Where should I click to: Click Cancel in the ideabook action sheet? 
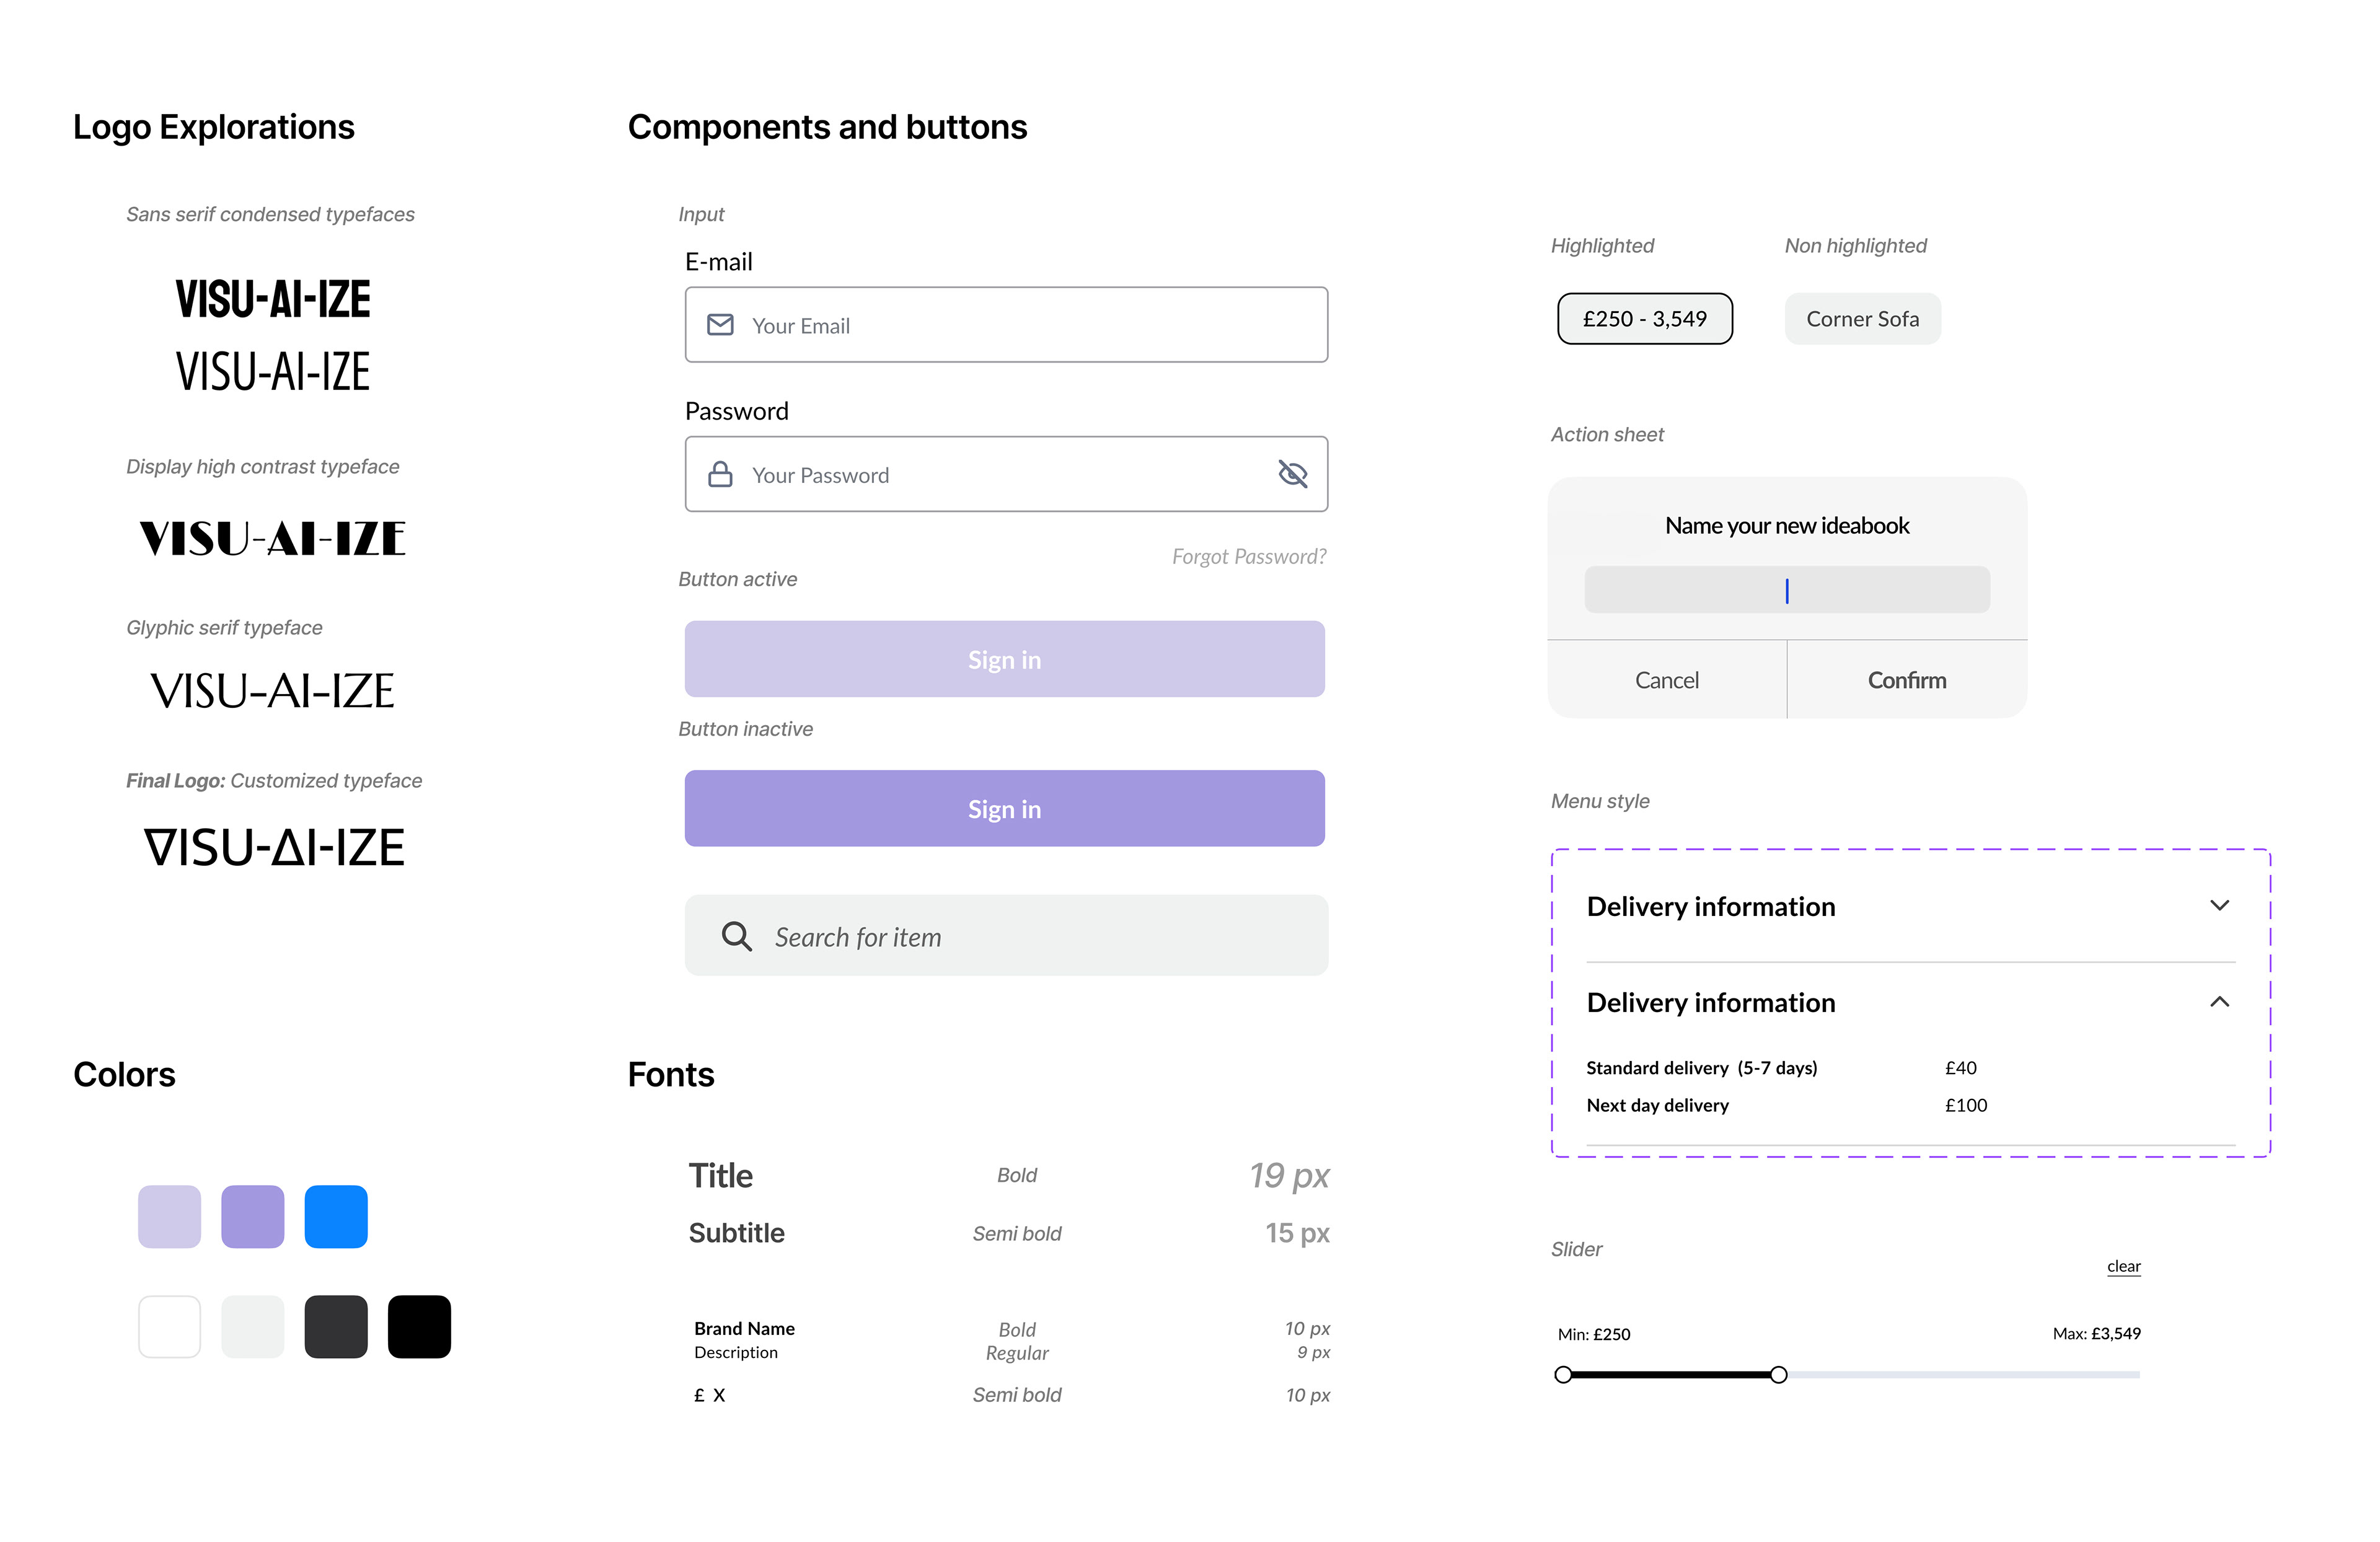coord(1667,680)
